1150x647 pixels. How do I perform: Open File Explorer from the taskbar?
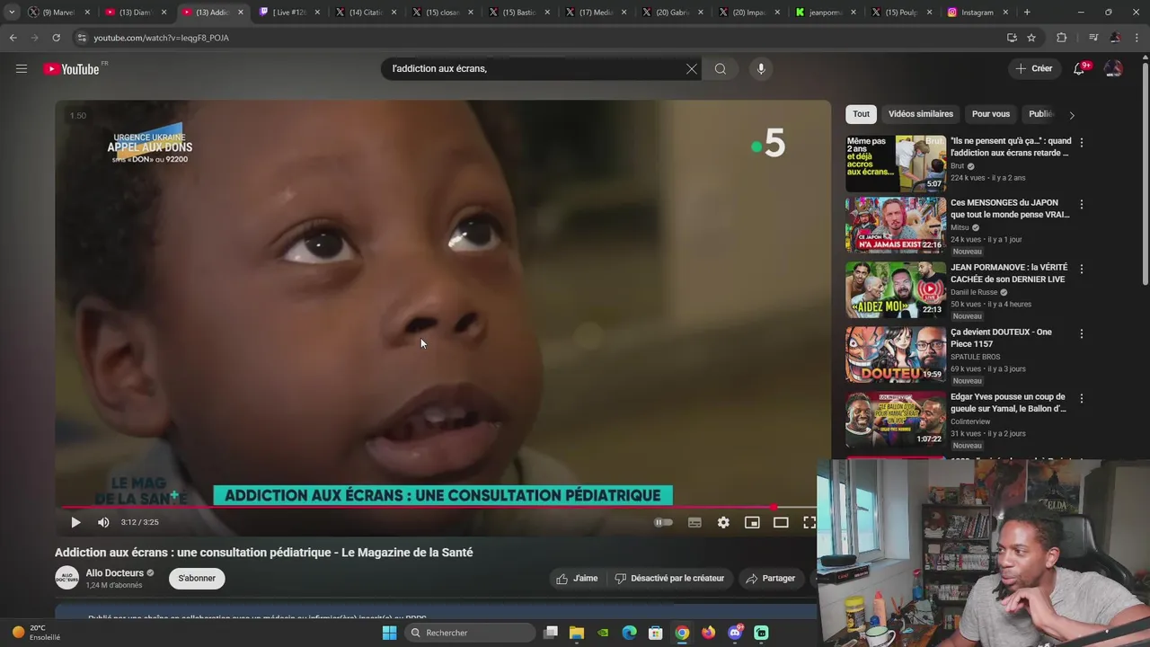click(x=577, y=633)
